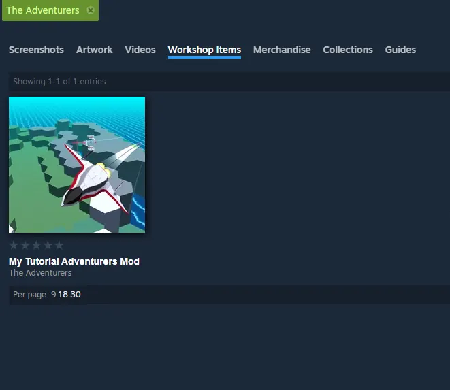Open the Artwork tab
The image size is (450, 390).
(94, 50)
